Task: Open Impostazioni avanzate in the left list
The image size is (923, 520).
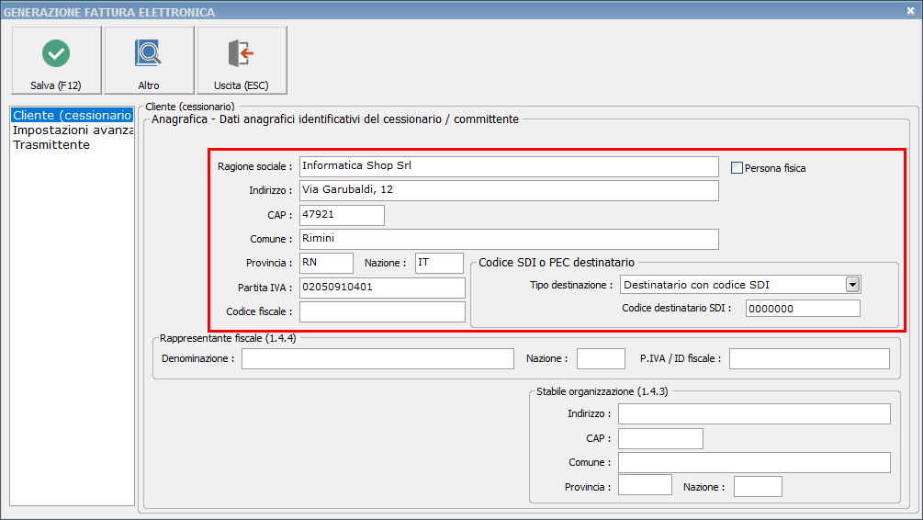Action: pos(73,130)
